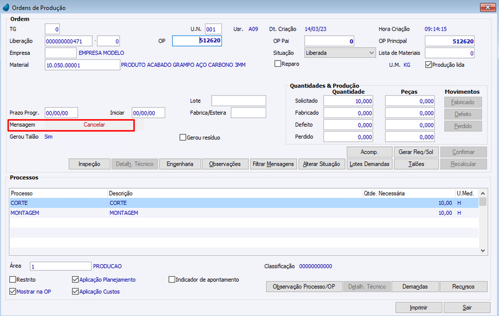Open Alterar Situação
The width and height of the screenshot is (499, 316).
click(x=321, y=164)
